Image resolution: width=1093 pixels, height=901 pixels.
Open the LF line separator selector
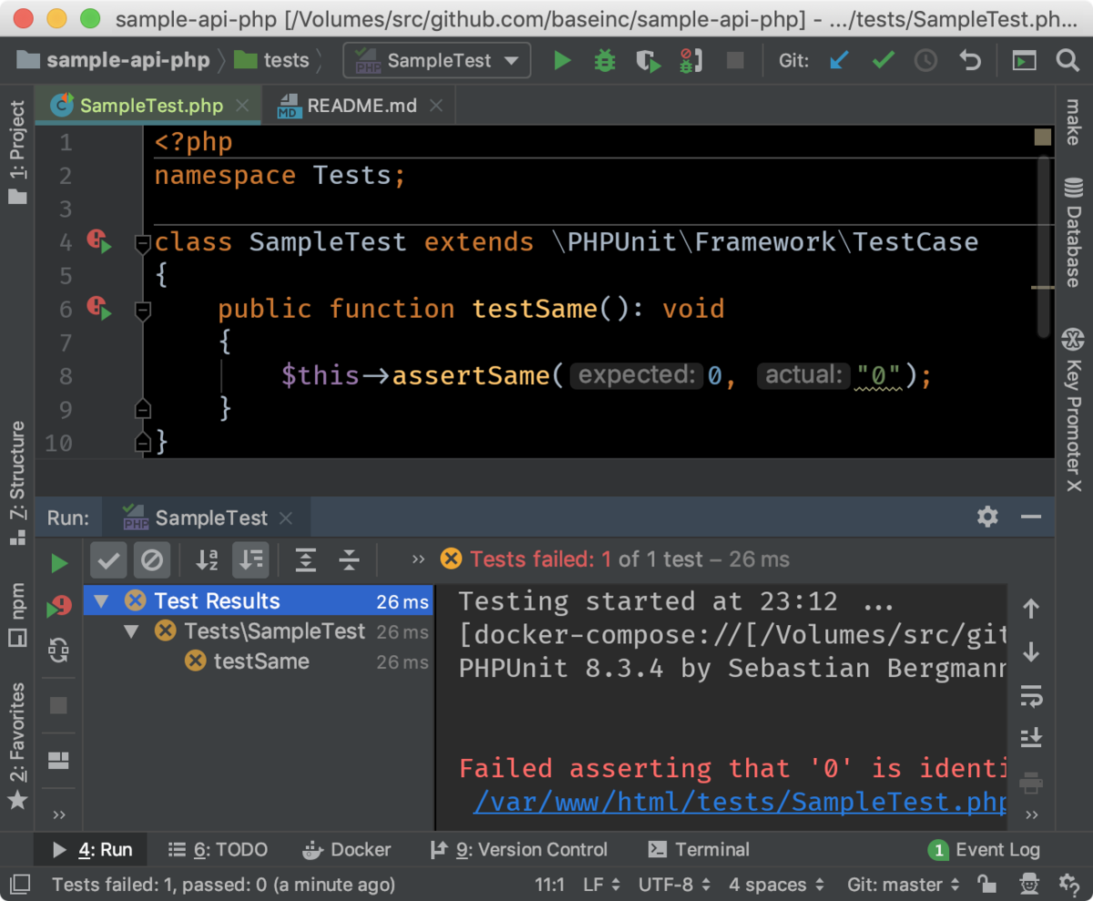coord(602,884)
